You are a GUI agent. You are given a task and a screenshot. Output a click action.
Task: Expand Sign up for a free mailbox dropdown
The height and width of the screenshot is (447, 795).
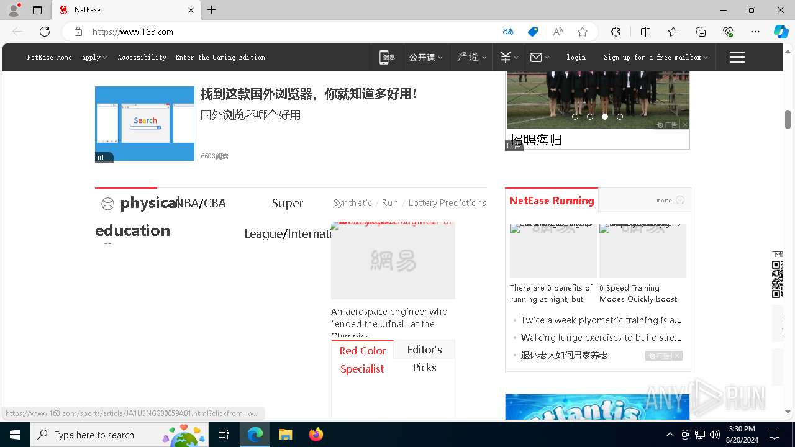[656, 57]
